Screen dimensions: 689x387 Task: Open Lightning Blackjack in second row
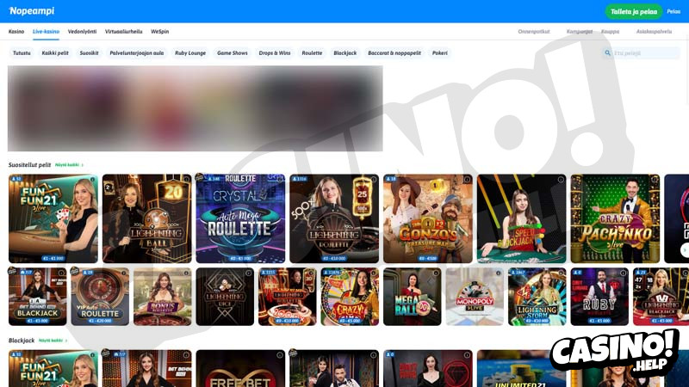pyautogui.click(x=661, y=297)
